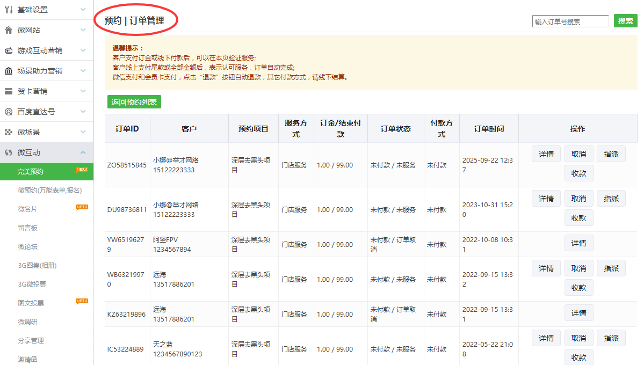Click the icon beside 微场景
This screenshot has width=644, height=365.
click(9, 132)
